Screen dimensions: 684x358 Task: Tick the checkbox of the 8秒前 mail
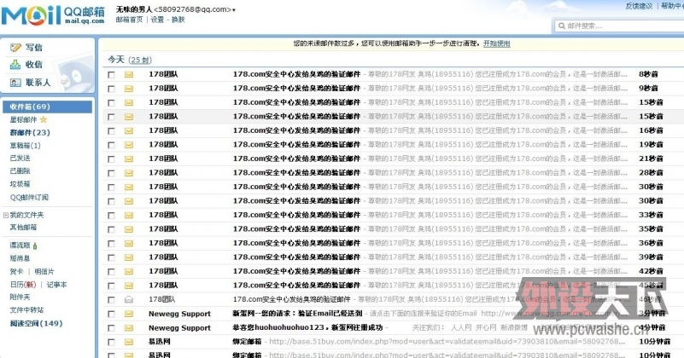111,75
